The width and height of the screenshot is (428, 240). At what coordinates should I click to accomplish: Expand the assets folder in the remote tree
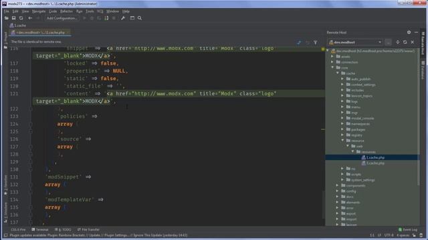(332, 56)
